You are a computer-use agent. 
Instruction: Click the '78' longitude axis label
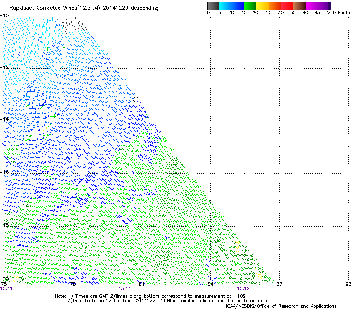73,284
